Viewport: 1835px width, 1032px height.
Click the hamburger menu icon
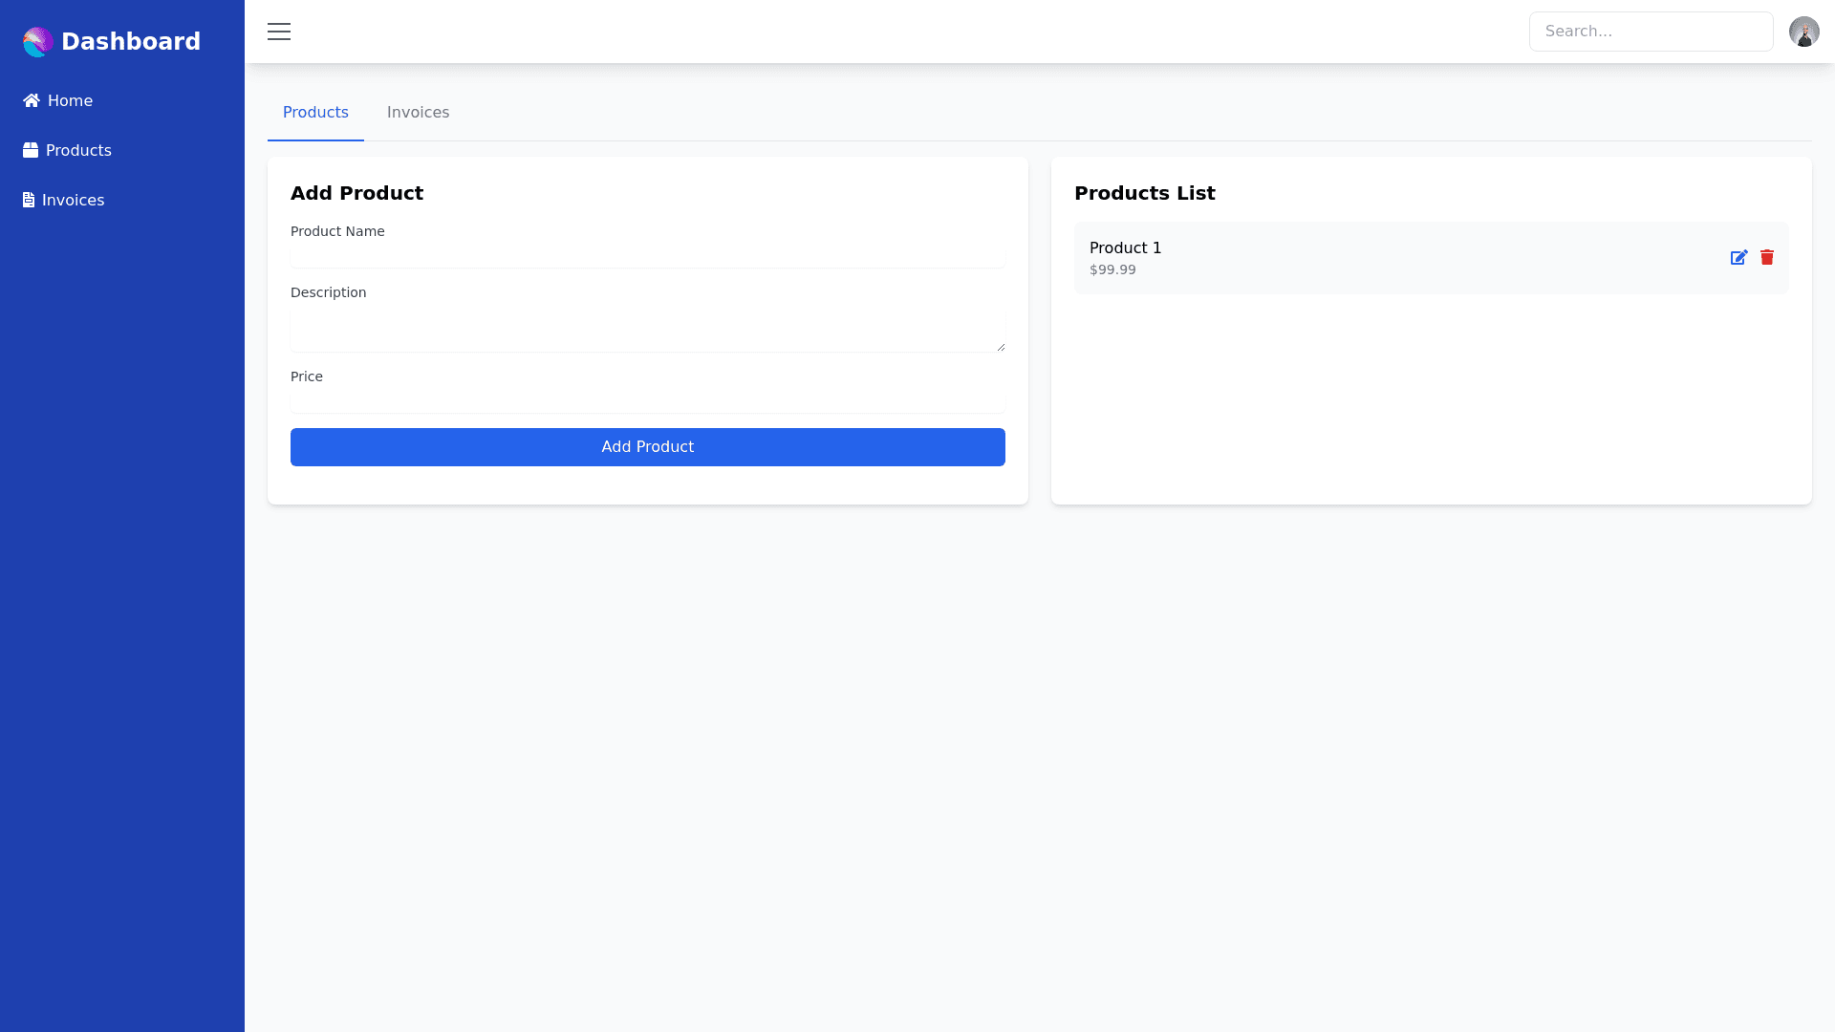click(x=279, y=32)
